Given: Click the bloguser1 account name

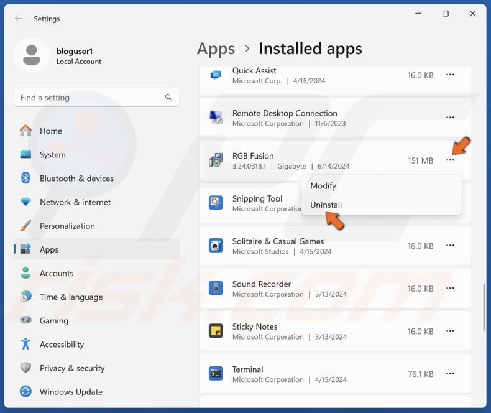Looking at the screenshot, I should pos(75,51).
